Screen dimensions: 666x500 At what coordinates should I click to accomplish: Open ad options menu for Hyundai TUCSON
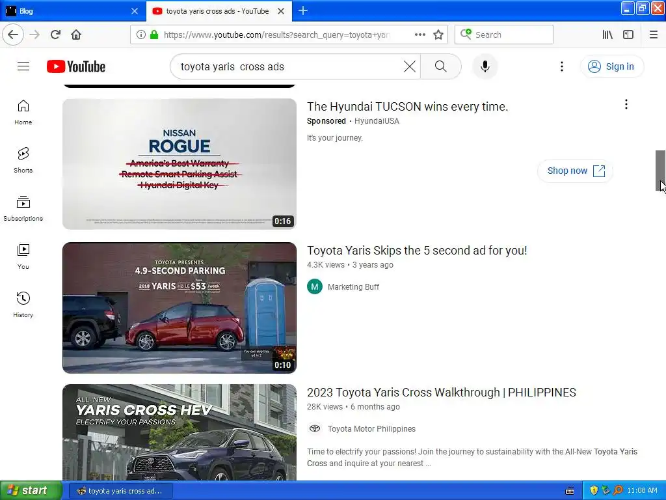(x=626, y=104)
